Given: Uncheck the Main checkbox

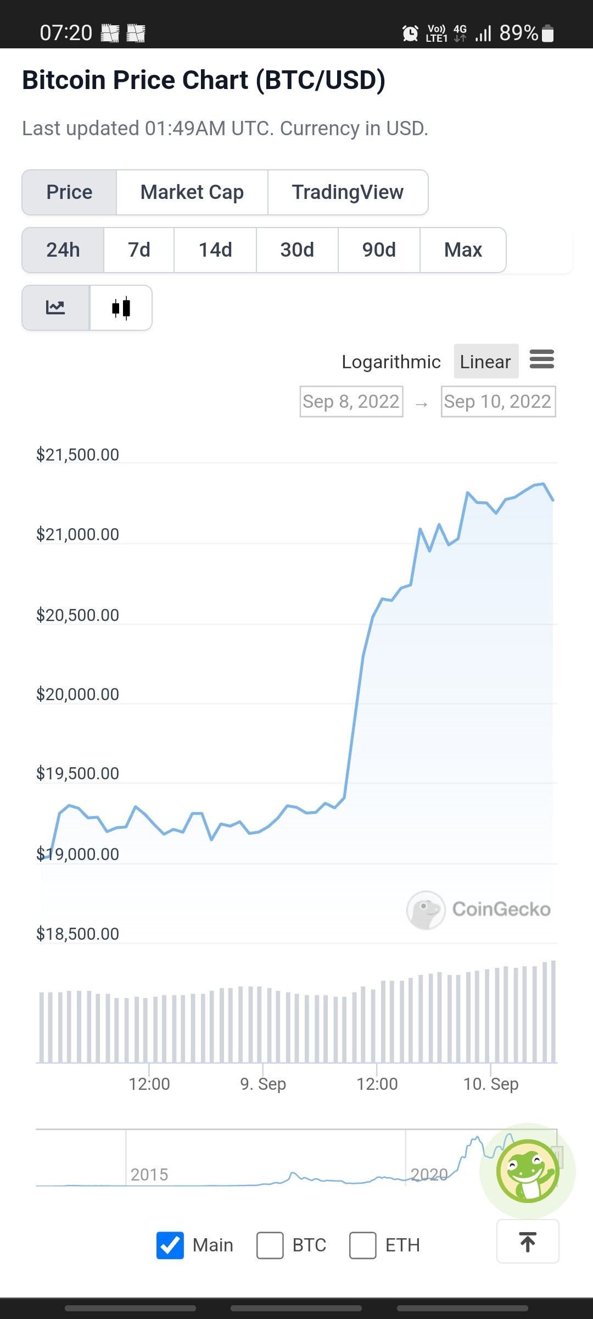Looking at the screenshot, I should [170, 1245].
